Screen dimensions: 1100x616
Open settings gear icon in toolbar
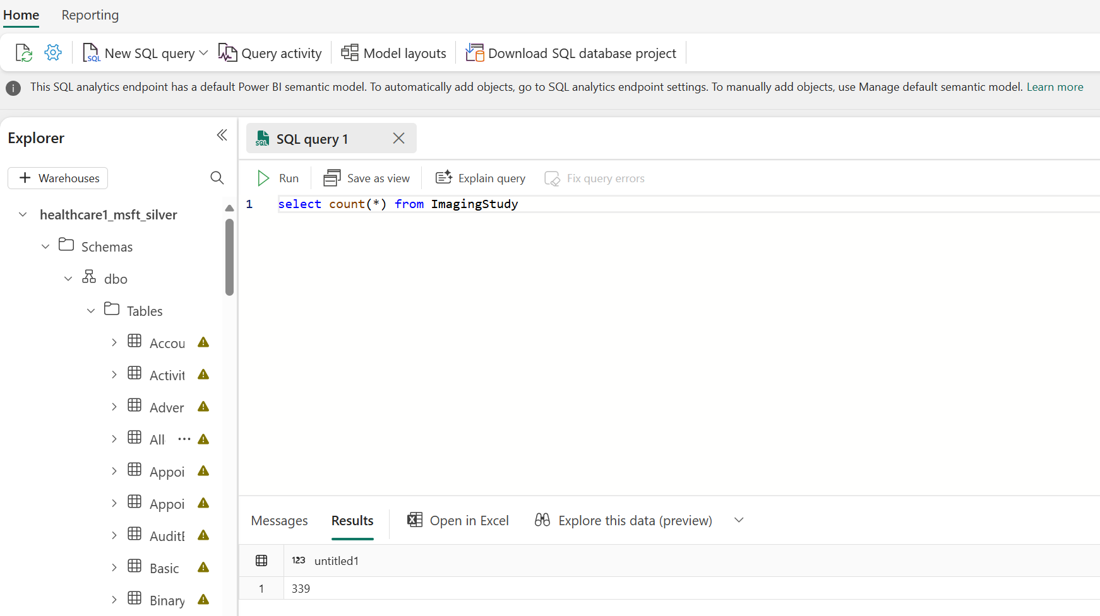click(53, 52)
